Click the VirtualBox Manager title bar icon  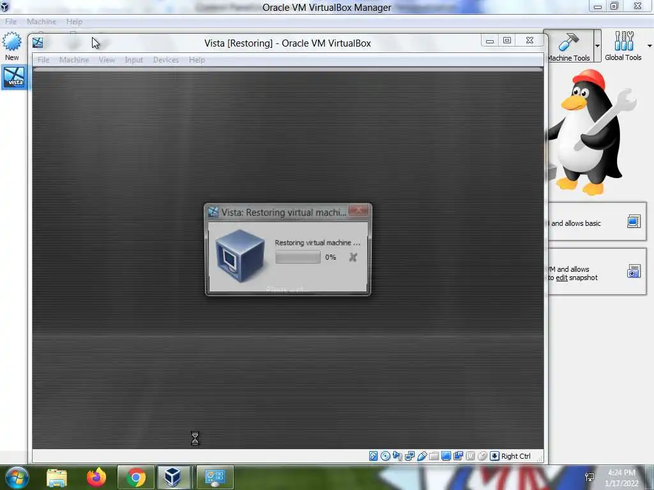[4, 6]
